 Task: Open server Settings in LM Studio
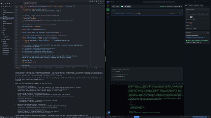(128, 7)
